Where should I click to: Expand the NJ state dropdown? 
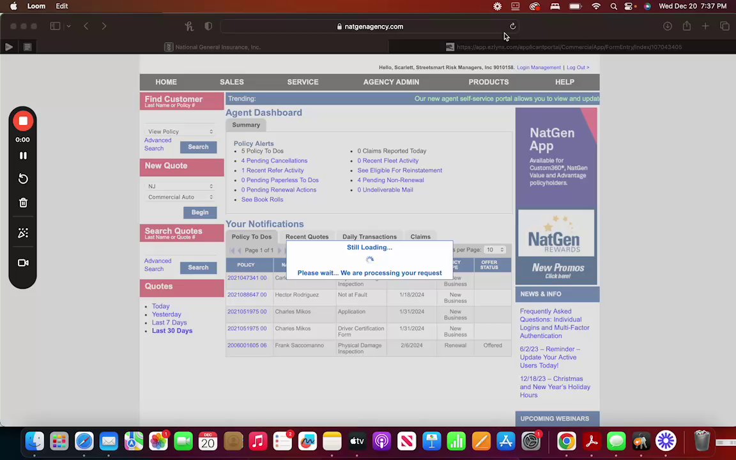tap(180, 187)
